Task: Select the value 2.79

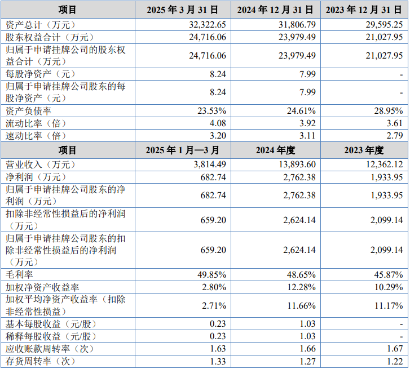Action: [x=395, y=136]
